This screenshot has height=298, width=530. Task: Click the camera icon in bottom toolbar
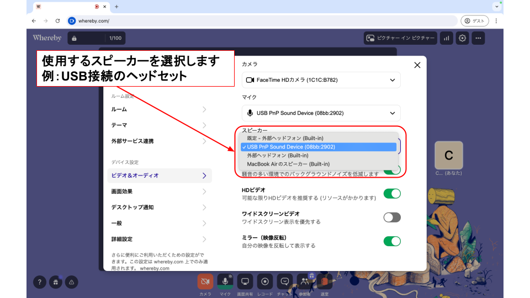(x=205, y=281)
